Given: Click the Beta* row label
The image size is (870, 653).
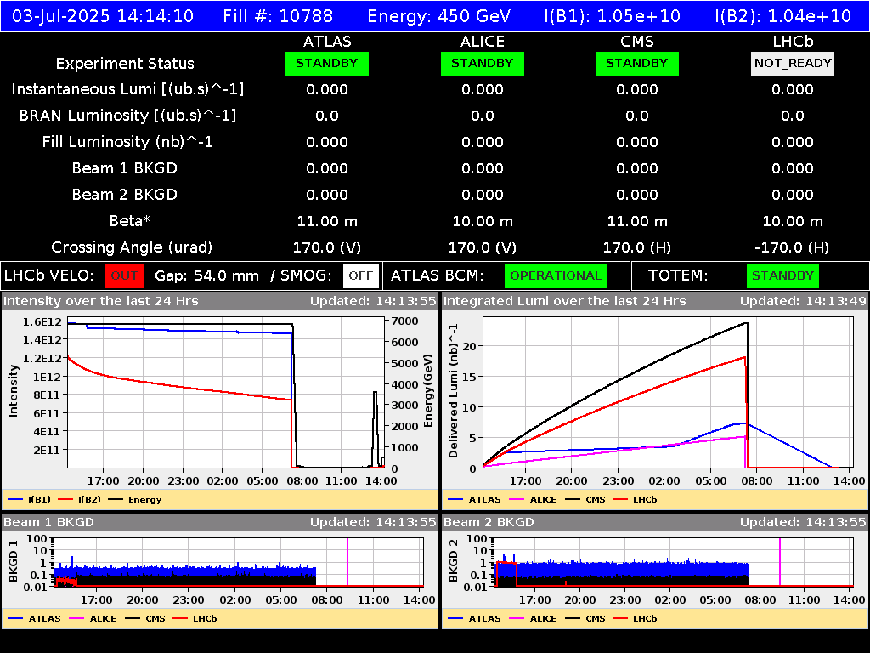Looking at the screenshot, I should pos(130,221).
